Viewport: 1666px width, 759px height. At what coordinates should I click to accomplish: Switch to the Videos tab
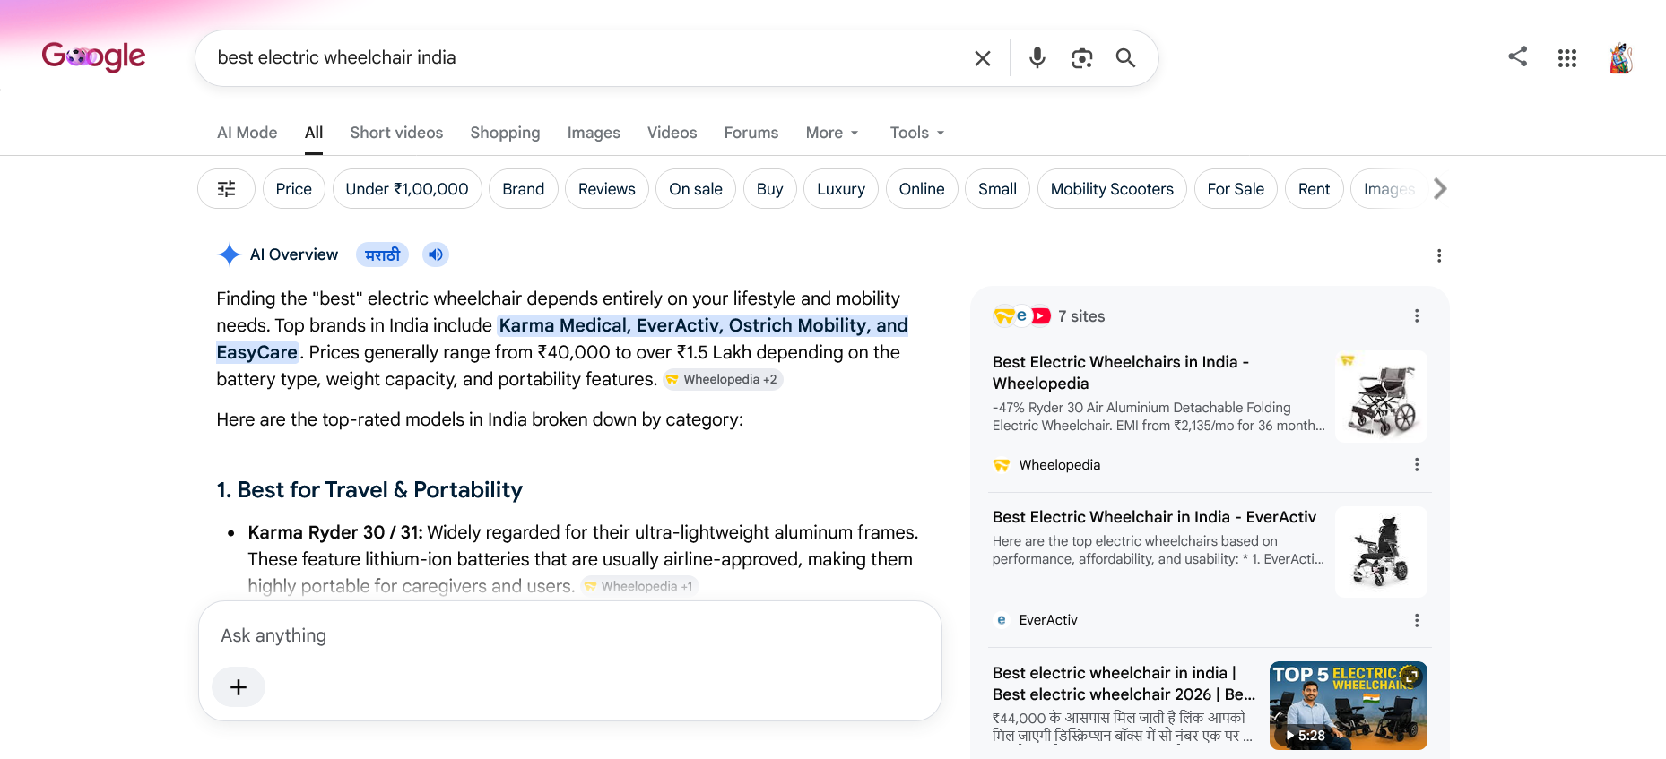[x=672, y=133]
